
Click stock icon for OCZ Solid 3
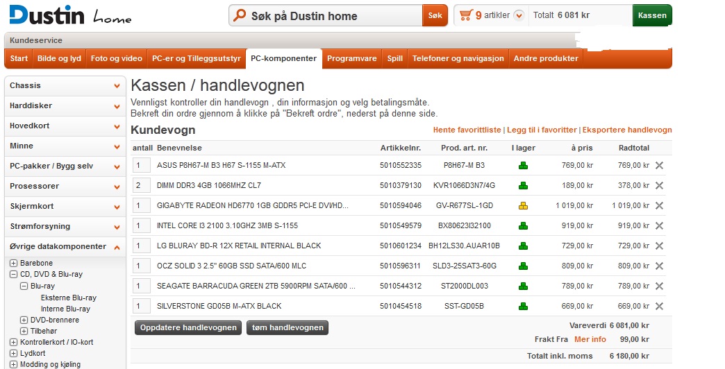click(x=523, y=266)
